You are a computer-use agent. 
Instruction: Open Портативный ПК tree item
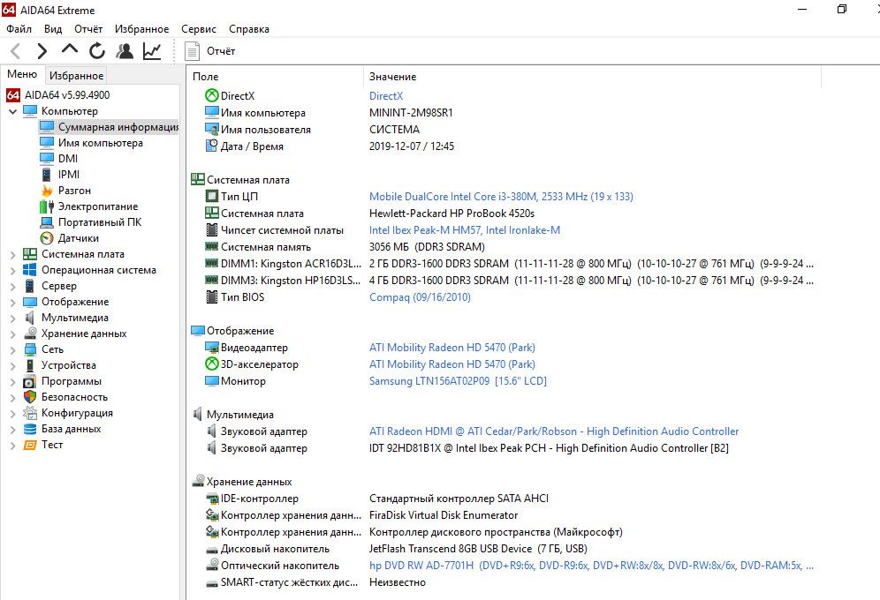point(100,221)
